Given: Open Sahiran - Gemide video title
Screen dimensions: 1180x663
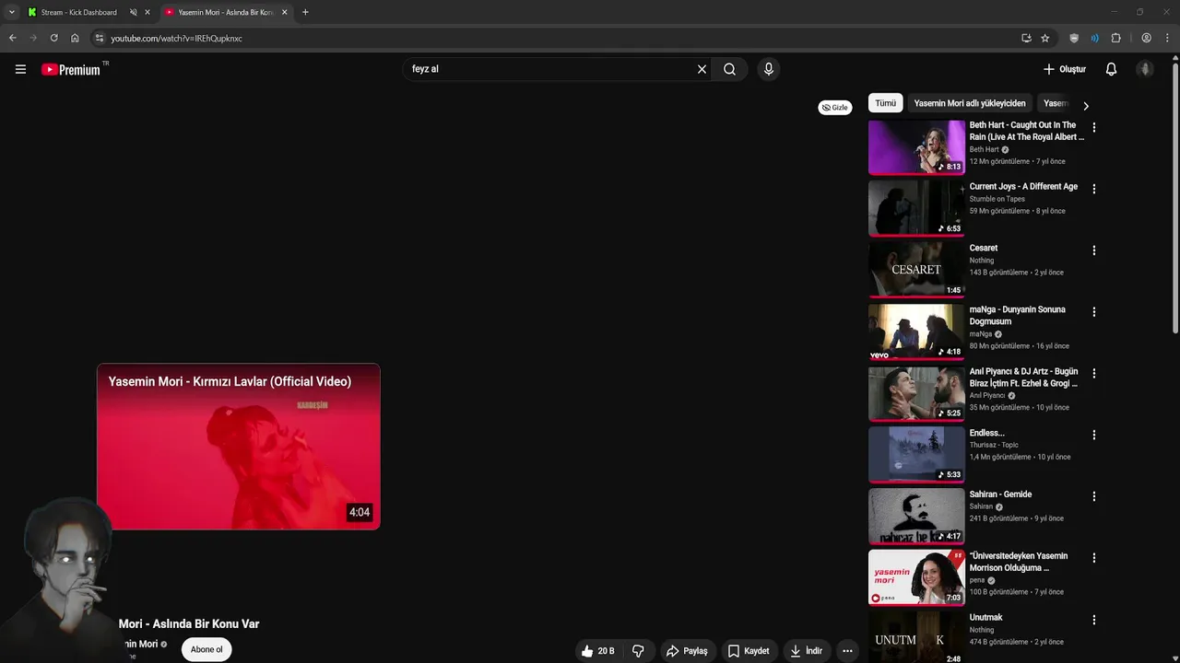Looking at the screenshot, I should click(x=1000, y=494).
